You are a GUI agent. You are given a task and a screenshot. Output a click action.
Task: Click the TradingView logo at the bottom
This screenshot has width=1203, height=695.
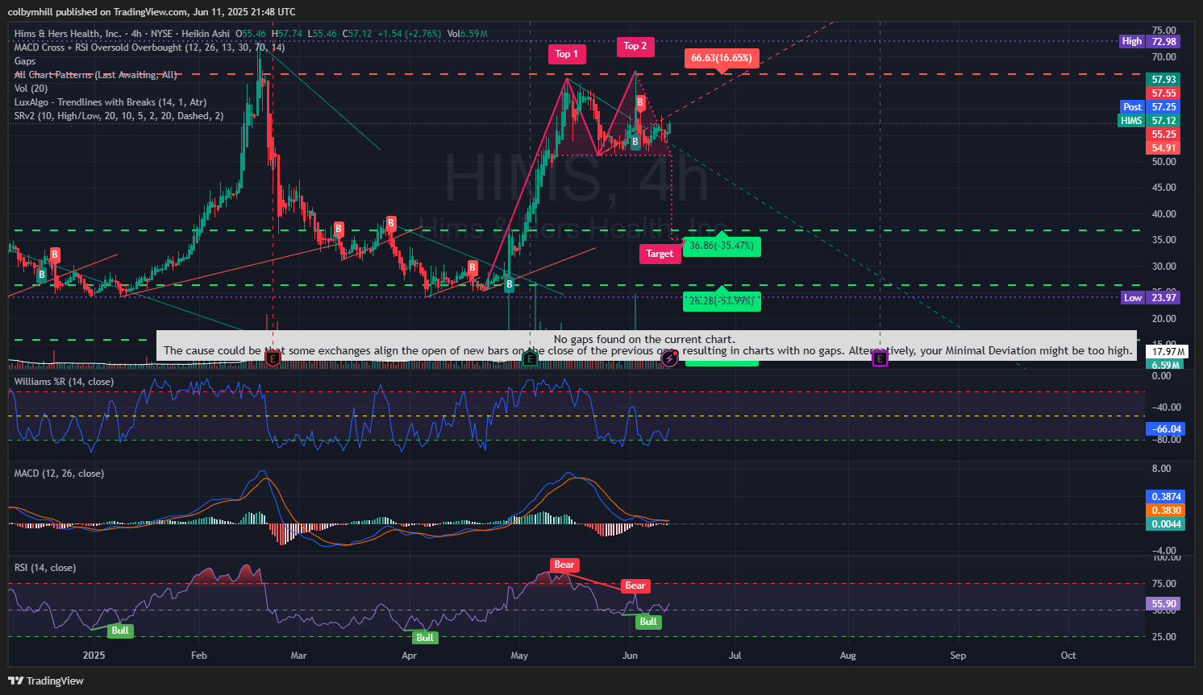(46, 681)
